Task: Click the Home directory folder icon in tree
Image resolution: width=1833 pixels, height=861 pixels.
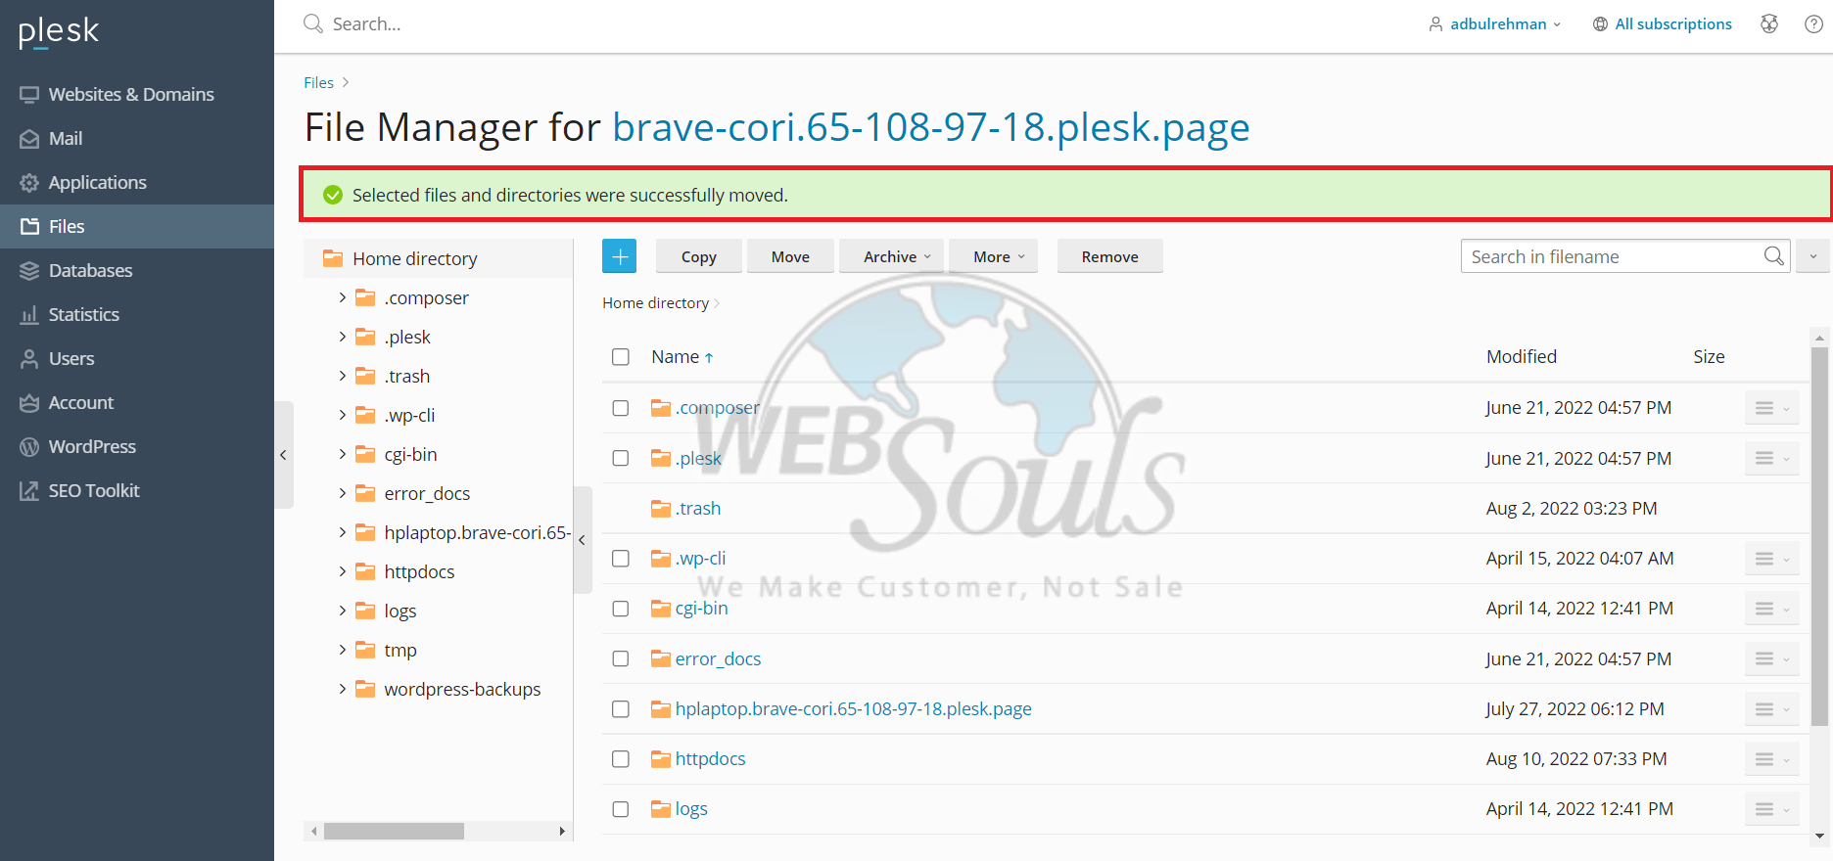Action: (333, 258)
